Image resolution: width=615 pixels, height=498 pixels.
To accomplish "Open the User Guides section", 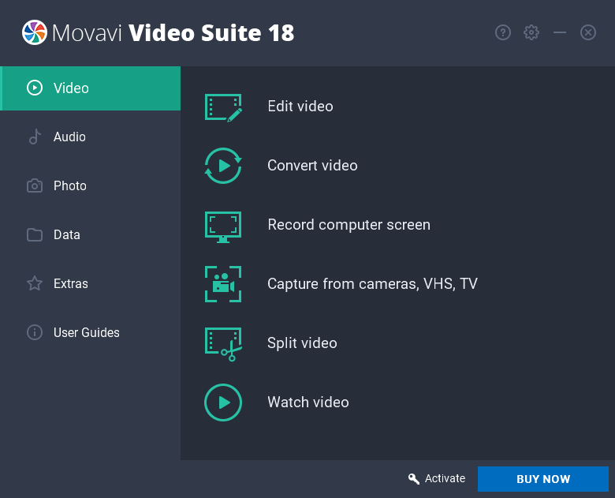I will pyautogui.click(x=90, y=332).
